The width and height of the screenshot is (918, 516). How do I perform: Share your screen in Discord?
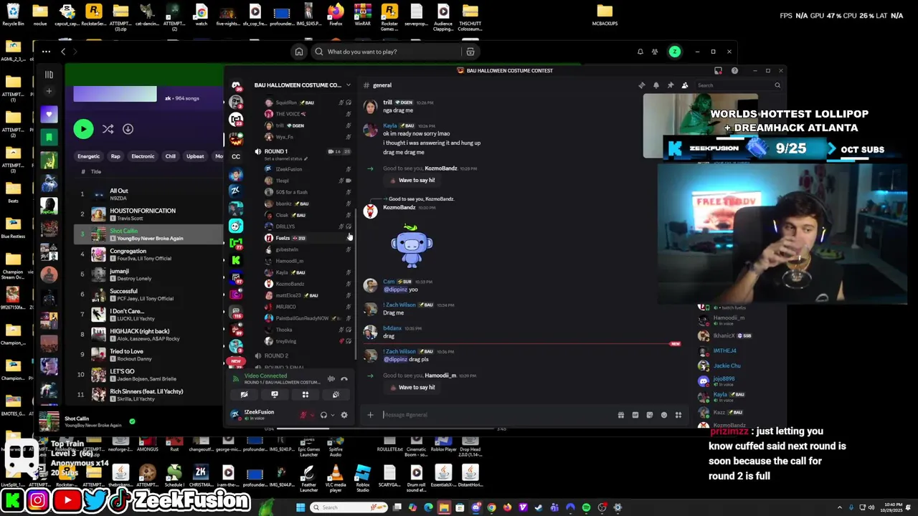[x=275, y=394]
